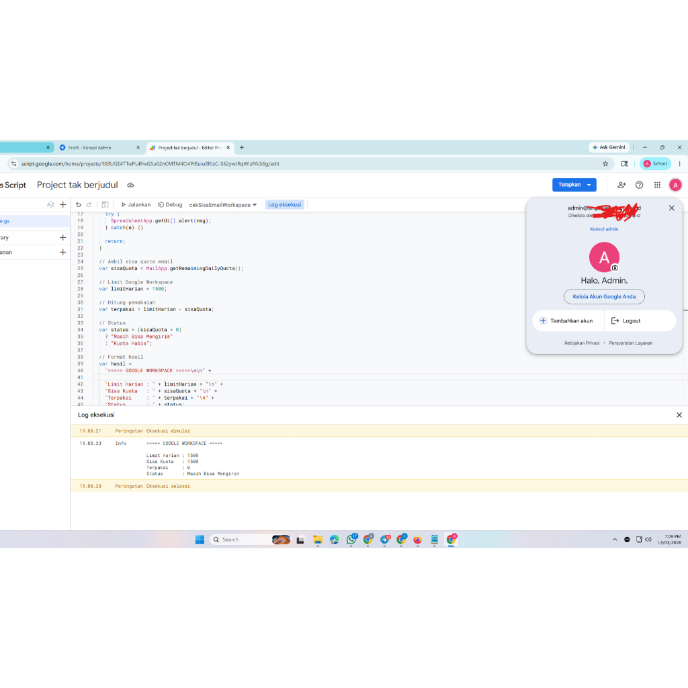688x688 pixels.
Task: Open the cekSisaEmailWorkspace function dropdown
Action: pos(223,205)
